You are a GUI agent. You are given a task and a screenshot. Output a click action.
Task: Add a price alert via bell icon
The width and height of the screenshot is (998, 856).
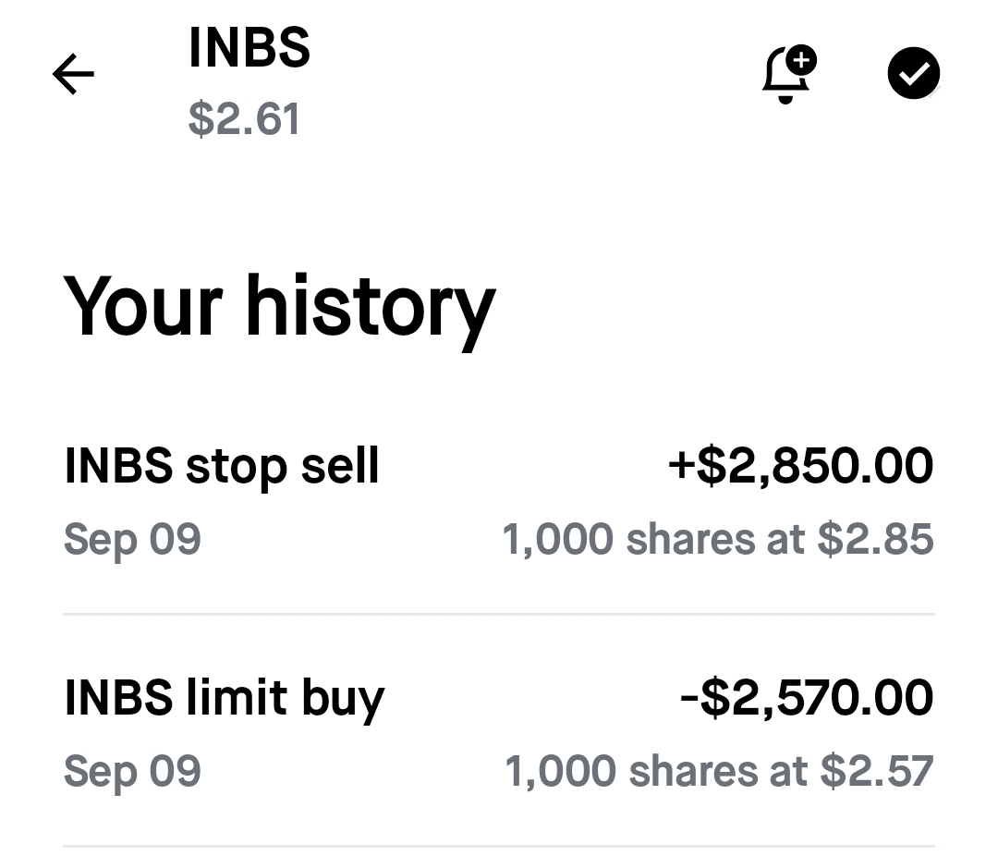(x=786, y=76)
